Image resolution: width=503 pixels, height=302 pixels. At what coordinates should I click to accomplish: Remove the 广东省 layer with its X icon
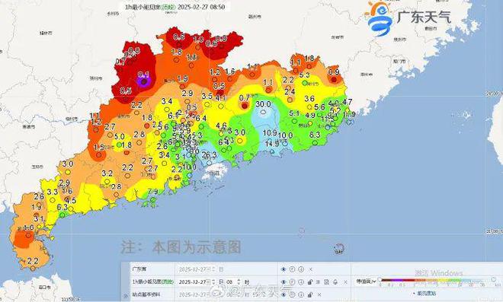click(310, 269)
